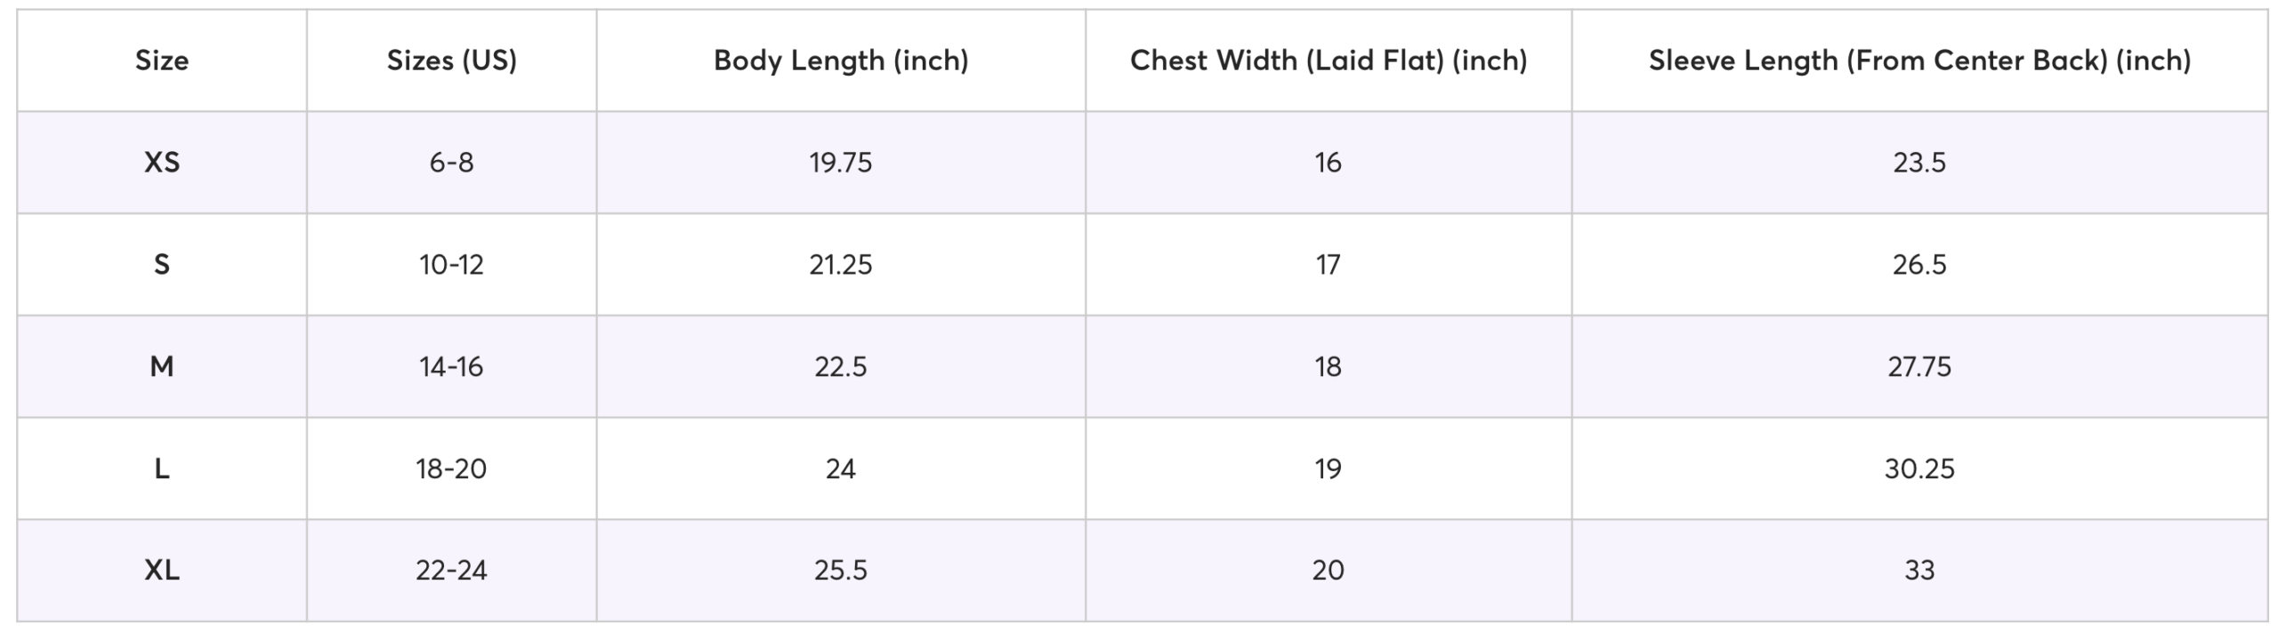Click the Size column header
2278x640 pixels.
tap(162, 60)
